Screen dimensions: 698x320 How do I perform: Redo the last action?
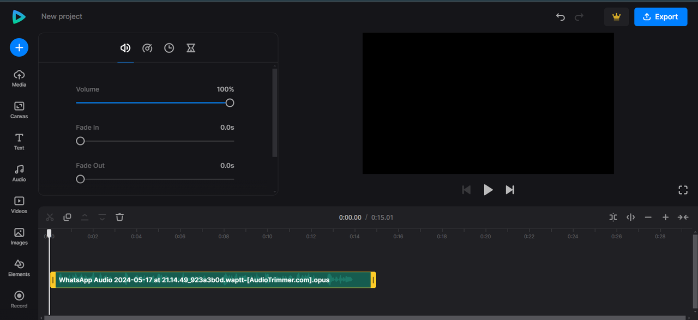579,17
